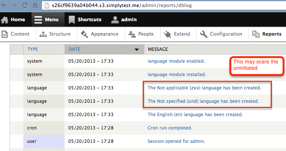
Task: Open the admin account label
Action: pyautogui.click(x=129, y=20)
